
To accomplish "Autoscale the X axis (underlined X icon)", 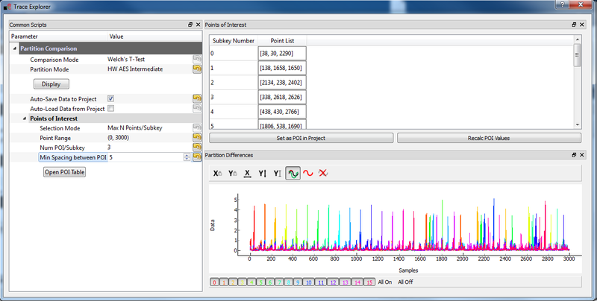I will pyautogui.click(x=248, y=174).
